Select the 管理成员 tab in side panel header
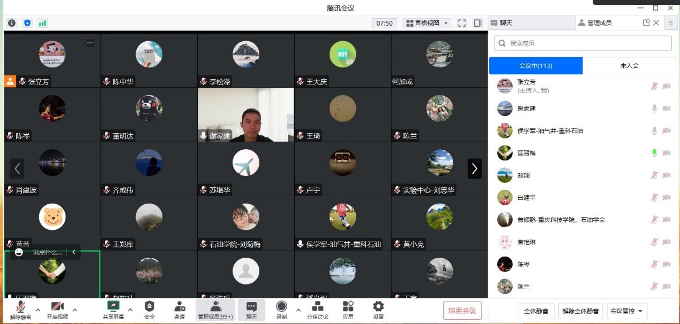 (x=599, y=23)
